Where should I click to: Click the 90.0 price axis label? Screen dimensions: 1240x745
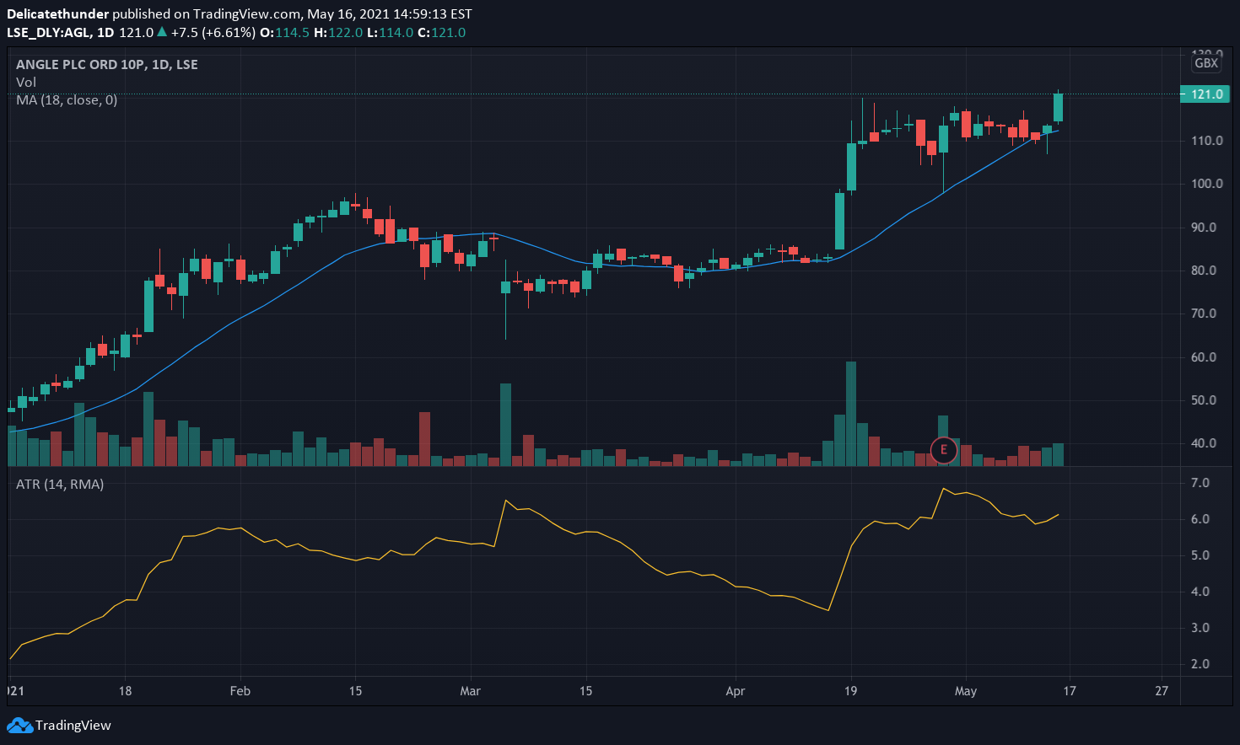(x=1204, y=228)
